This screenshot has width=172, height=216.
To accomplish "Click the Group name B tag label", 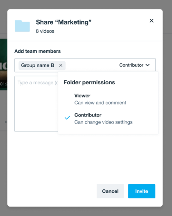I will (x=38, y=65).
